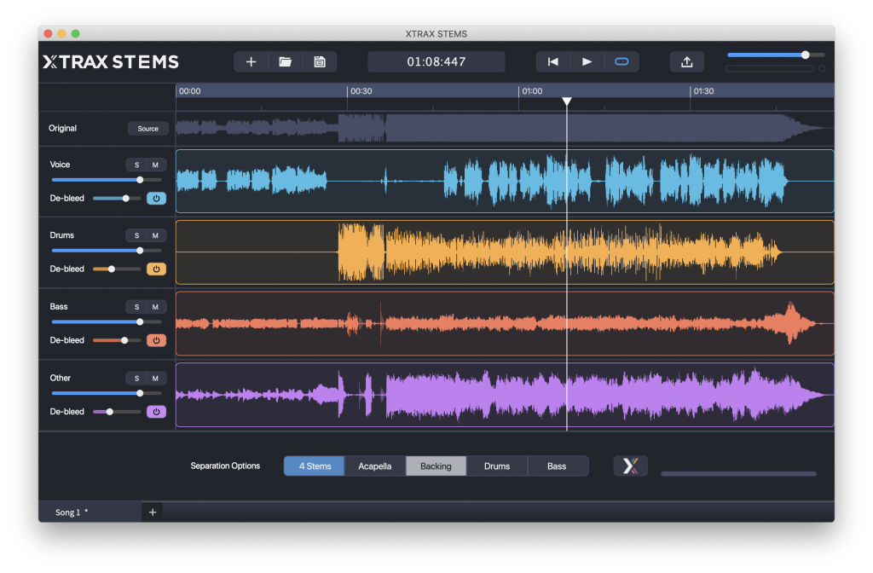This screenshot has width=873, height=573.
Task: Select the 4 Stems separation option
Action: point(315,466)
